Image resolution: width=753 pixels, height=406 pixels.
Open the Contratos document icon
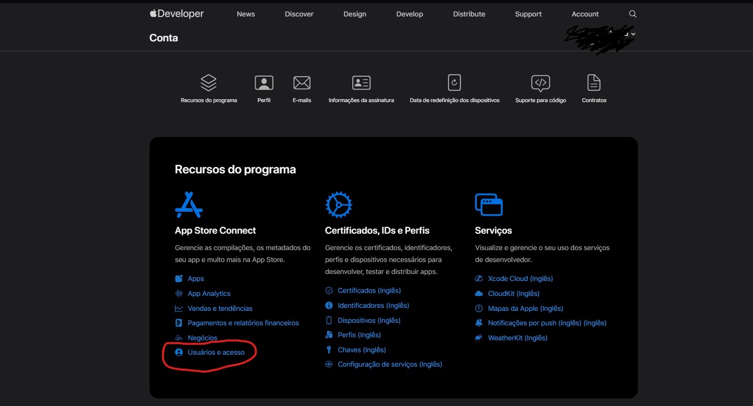pyautogui.click(x=594, y=83)
